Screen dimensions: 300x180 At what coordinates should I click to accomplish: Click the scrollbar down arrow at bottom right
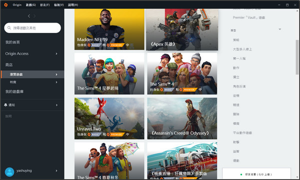coord(297,177)
